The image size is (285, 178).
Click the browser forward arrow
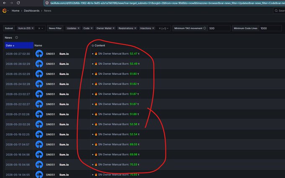click(x=11, y=3)
